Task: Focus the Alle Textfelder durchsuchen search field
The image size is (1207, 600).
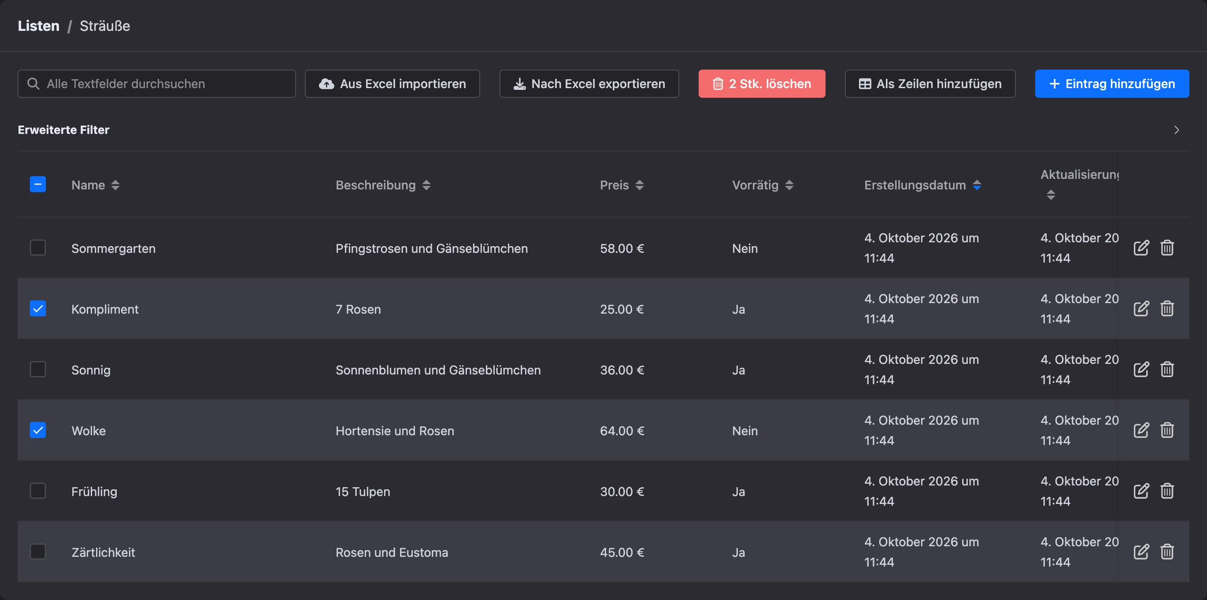Action: [156, 84]
